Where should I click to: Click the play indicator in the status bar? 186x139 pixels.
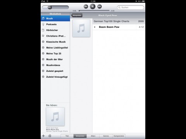tap(136, 1)
